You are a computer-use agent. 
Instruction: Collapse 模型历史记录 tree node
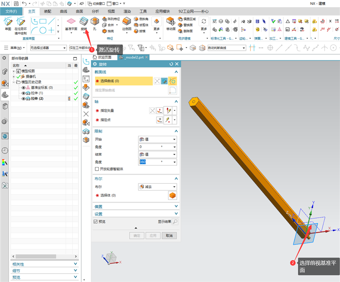(14, 82)
